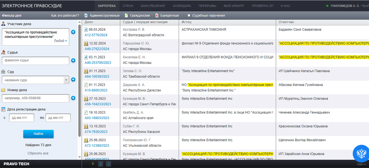
Task: Click defendant Бадамян Соня Самвеловна
Action: pyautogui.click(x=300, y=30)
